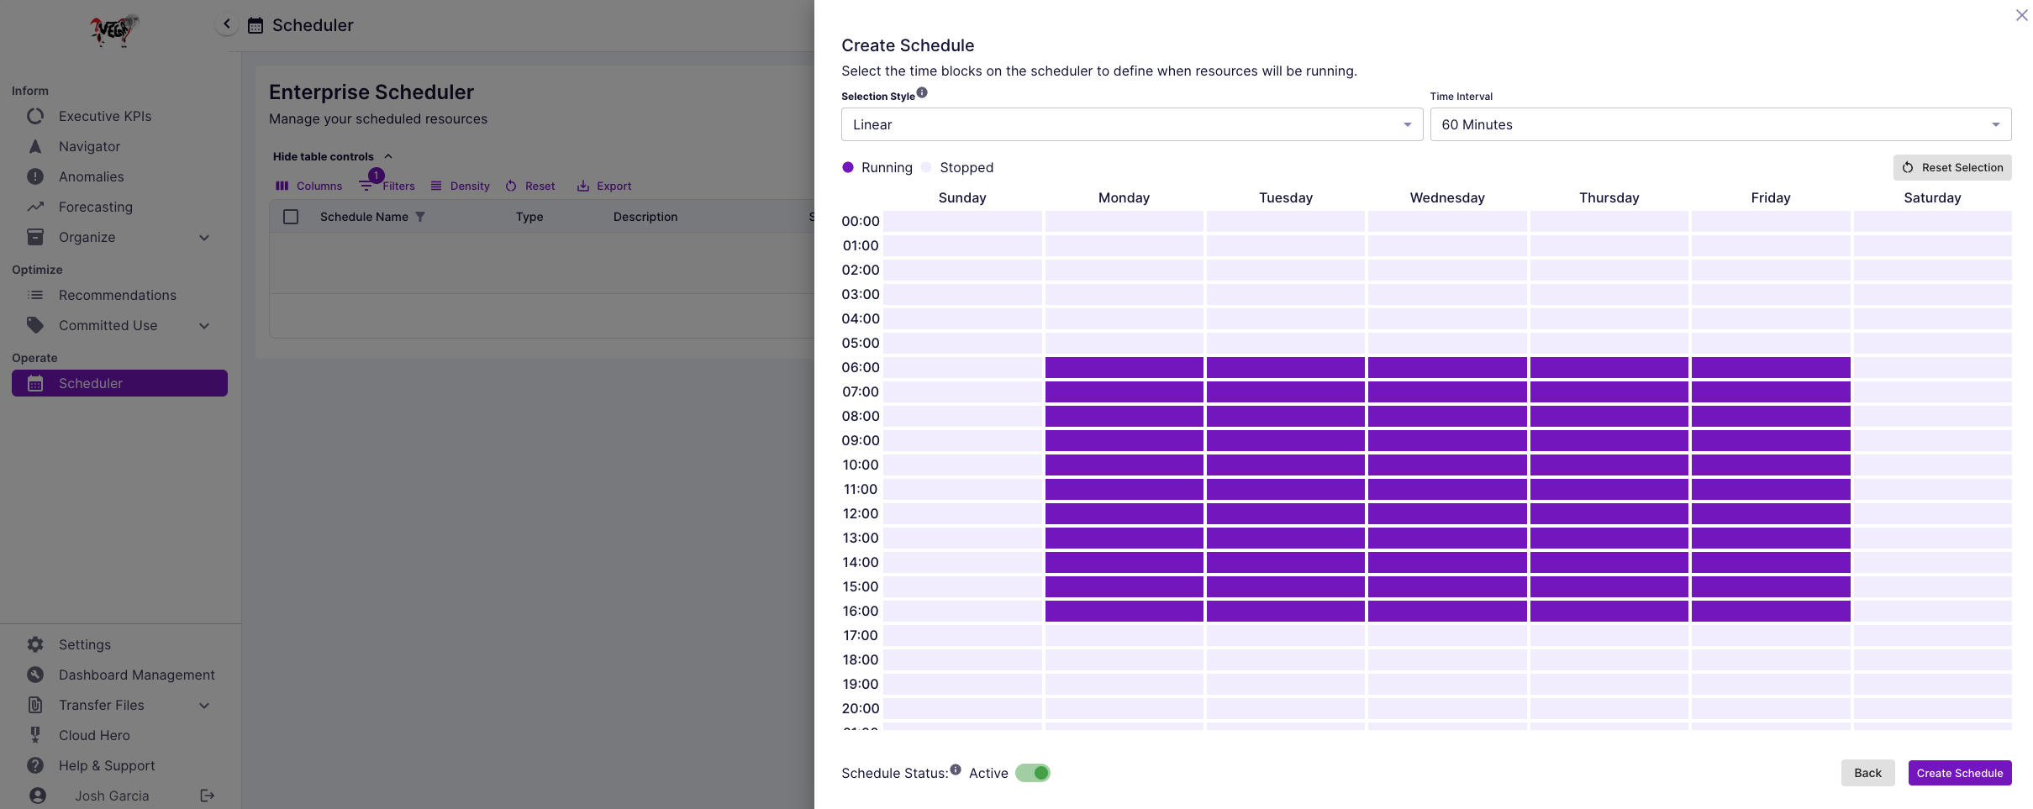Collapse the sidebar with the back chevron
Image resolution: width=2033 pixels, height=809 pixels.
coord(227,24)
